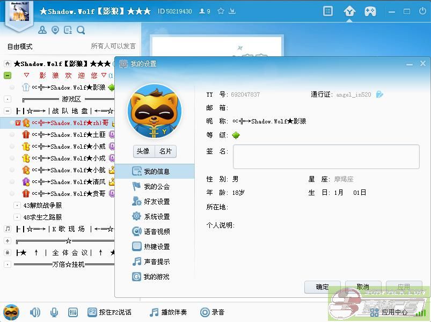Click the channel logo thumbnail
Image resolution: width=431 pixels, height=322 pixels.
point(19,12)
